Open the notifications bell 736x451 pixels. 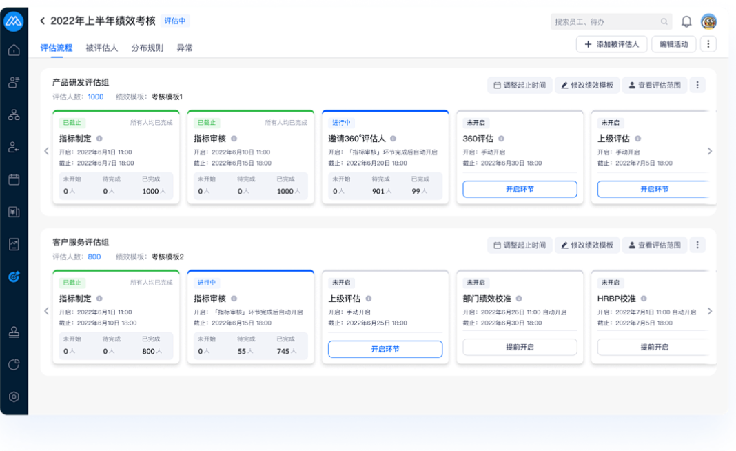point(686,21)
